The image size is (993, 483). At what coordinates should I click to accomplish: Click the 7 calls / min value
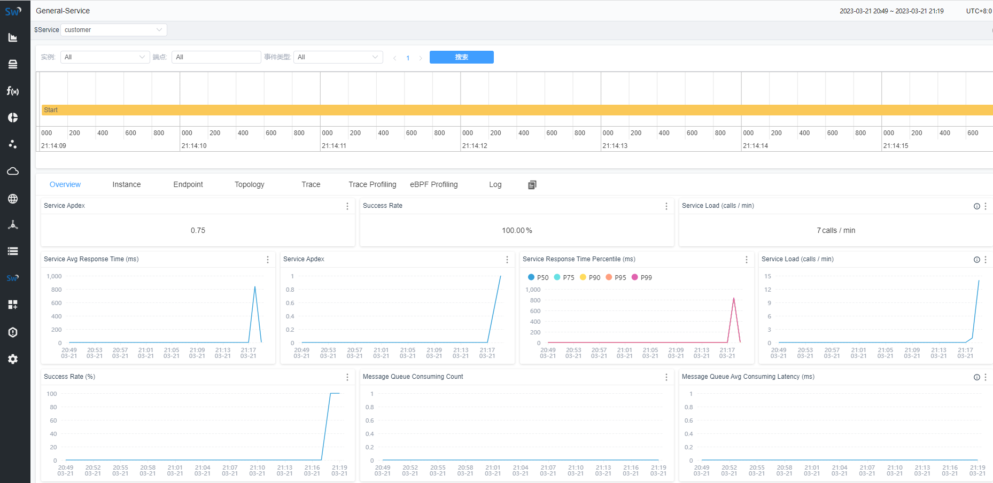click(836, 230)
